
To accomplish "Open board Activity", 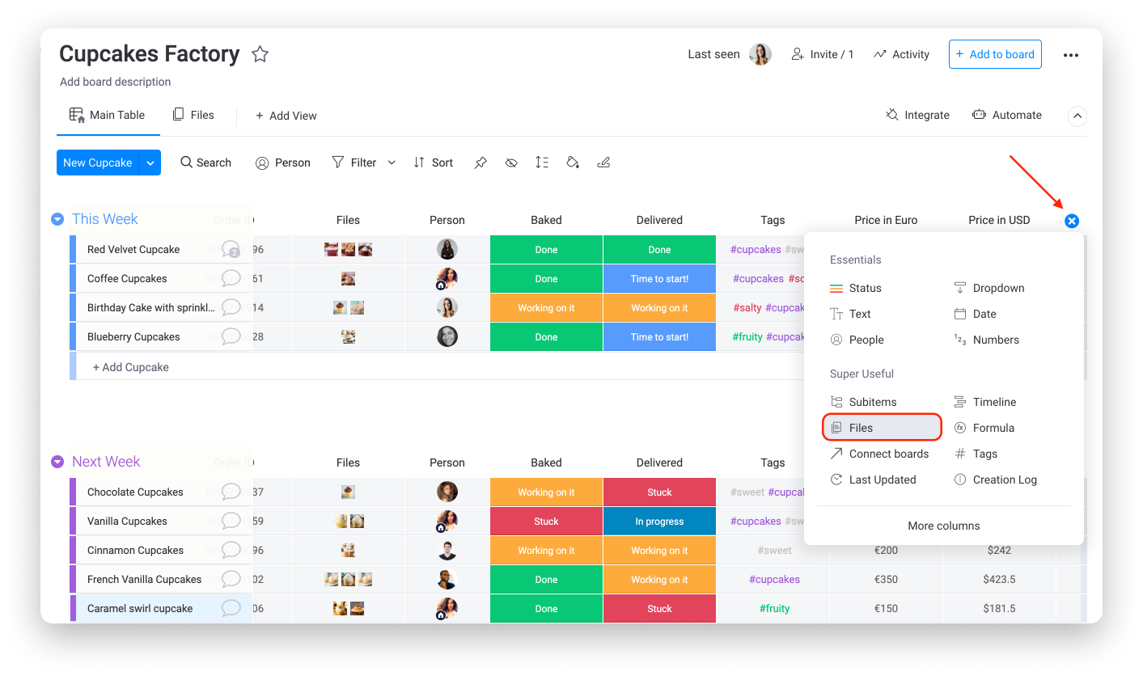I will click(x=901, y=54).
